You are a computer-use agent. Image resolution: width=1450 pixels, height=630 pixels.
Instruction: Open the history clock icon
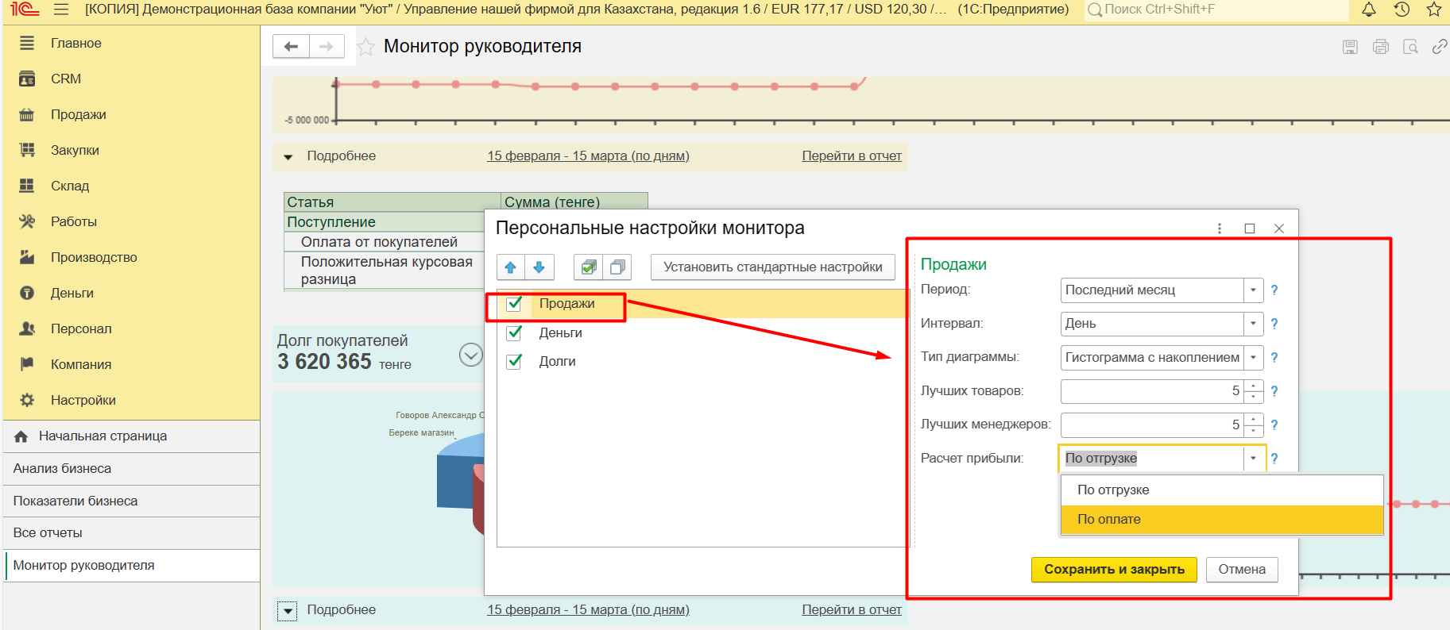tap(1402, 10)
